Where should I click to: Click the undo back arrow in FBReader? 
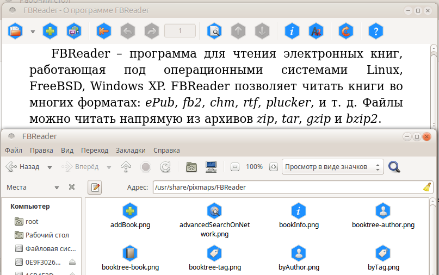point(128,31)
